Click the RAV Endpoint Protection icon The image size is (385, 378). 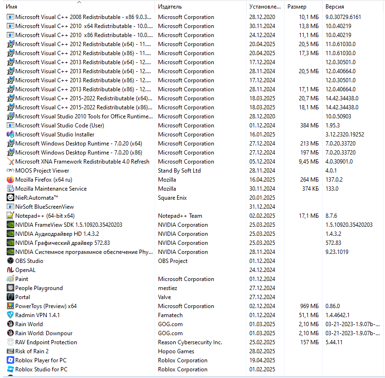10,342
